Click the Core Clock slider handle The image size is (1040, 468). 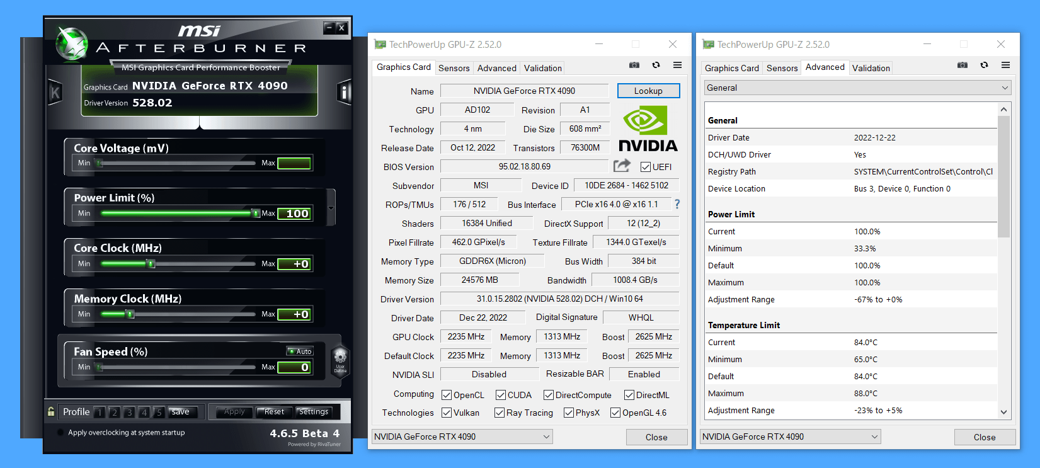click(x=151, y=264)
